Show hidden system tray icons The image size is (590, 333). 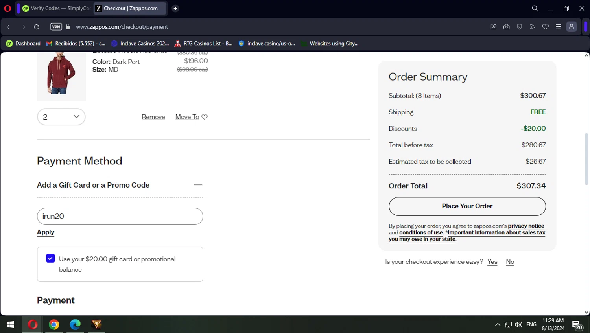click(x=498, y=324)
